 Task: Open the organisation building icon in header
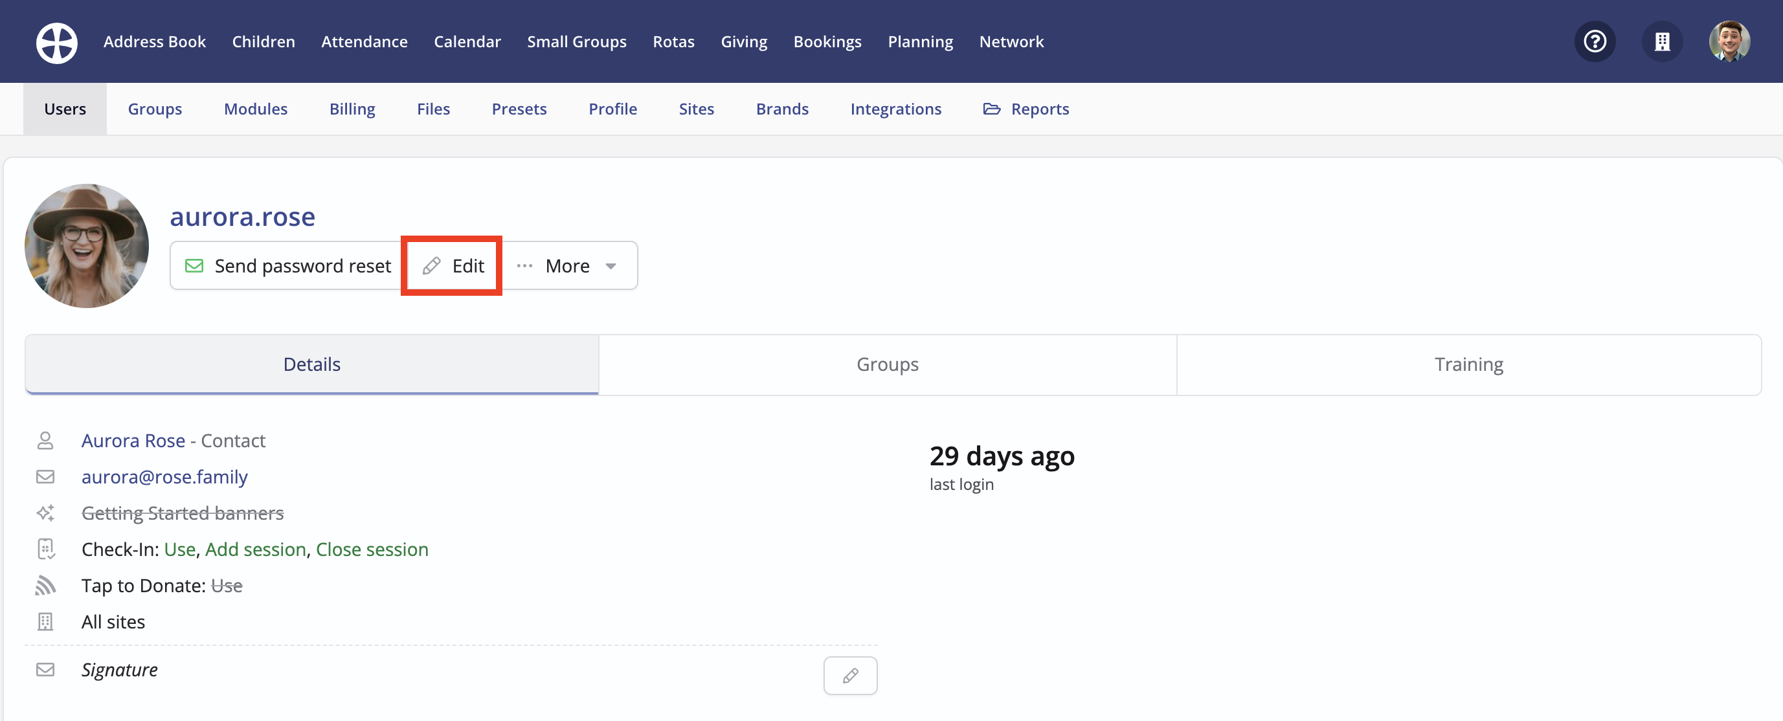[1662, 41]
